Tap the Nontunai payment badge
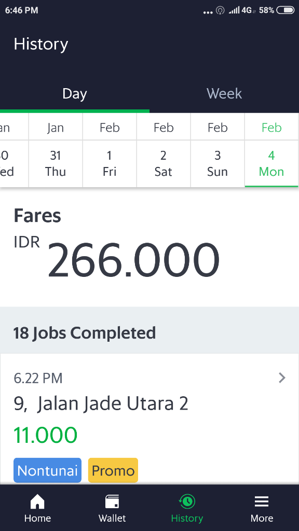Image resolution: width=299 pixels, height=531 pixels. click(47, 470)
